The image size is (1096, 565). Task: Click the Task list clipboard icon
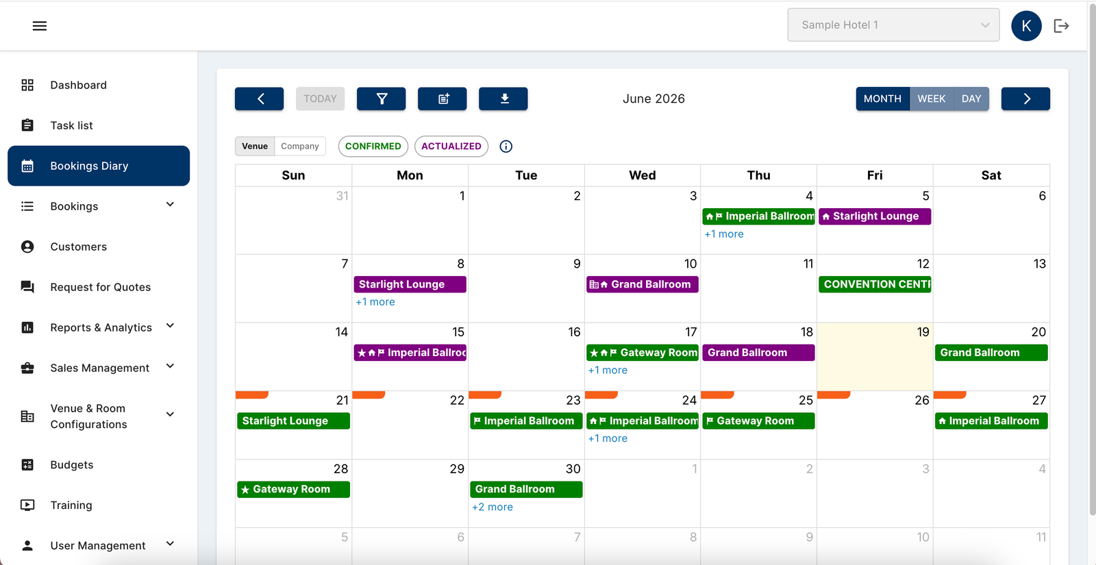coord(27,125)
